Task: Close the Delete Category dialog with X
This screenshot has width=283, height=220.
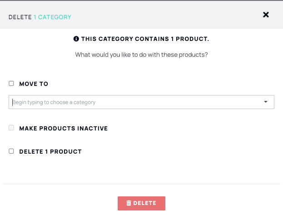Action: click(266, 15)
